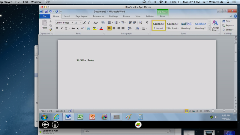Click the Help menu in macOS menu bar
Viewport: 240px width, 135px height.
click(x=47, y=2)
